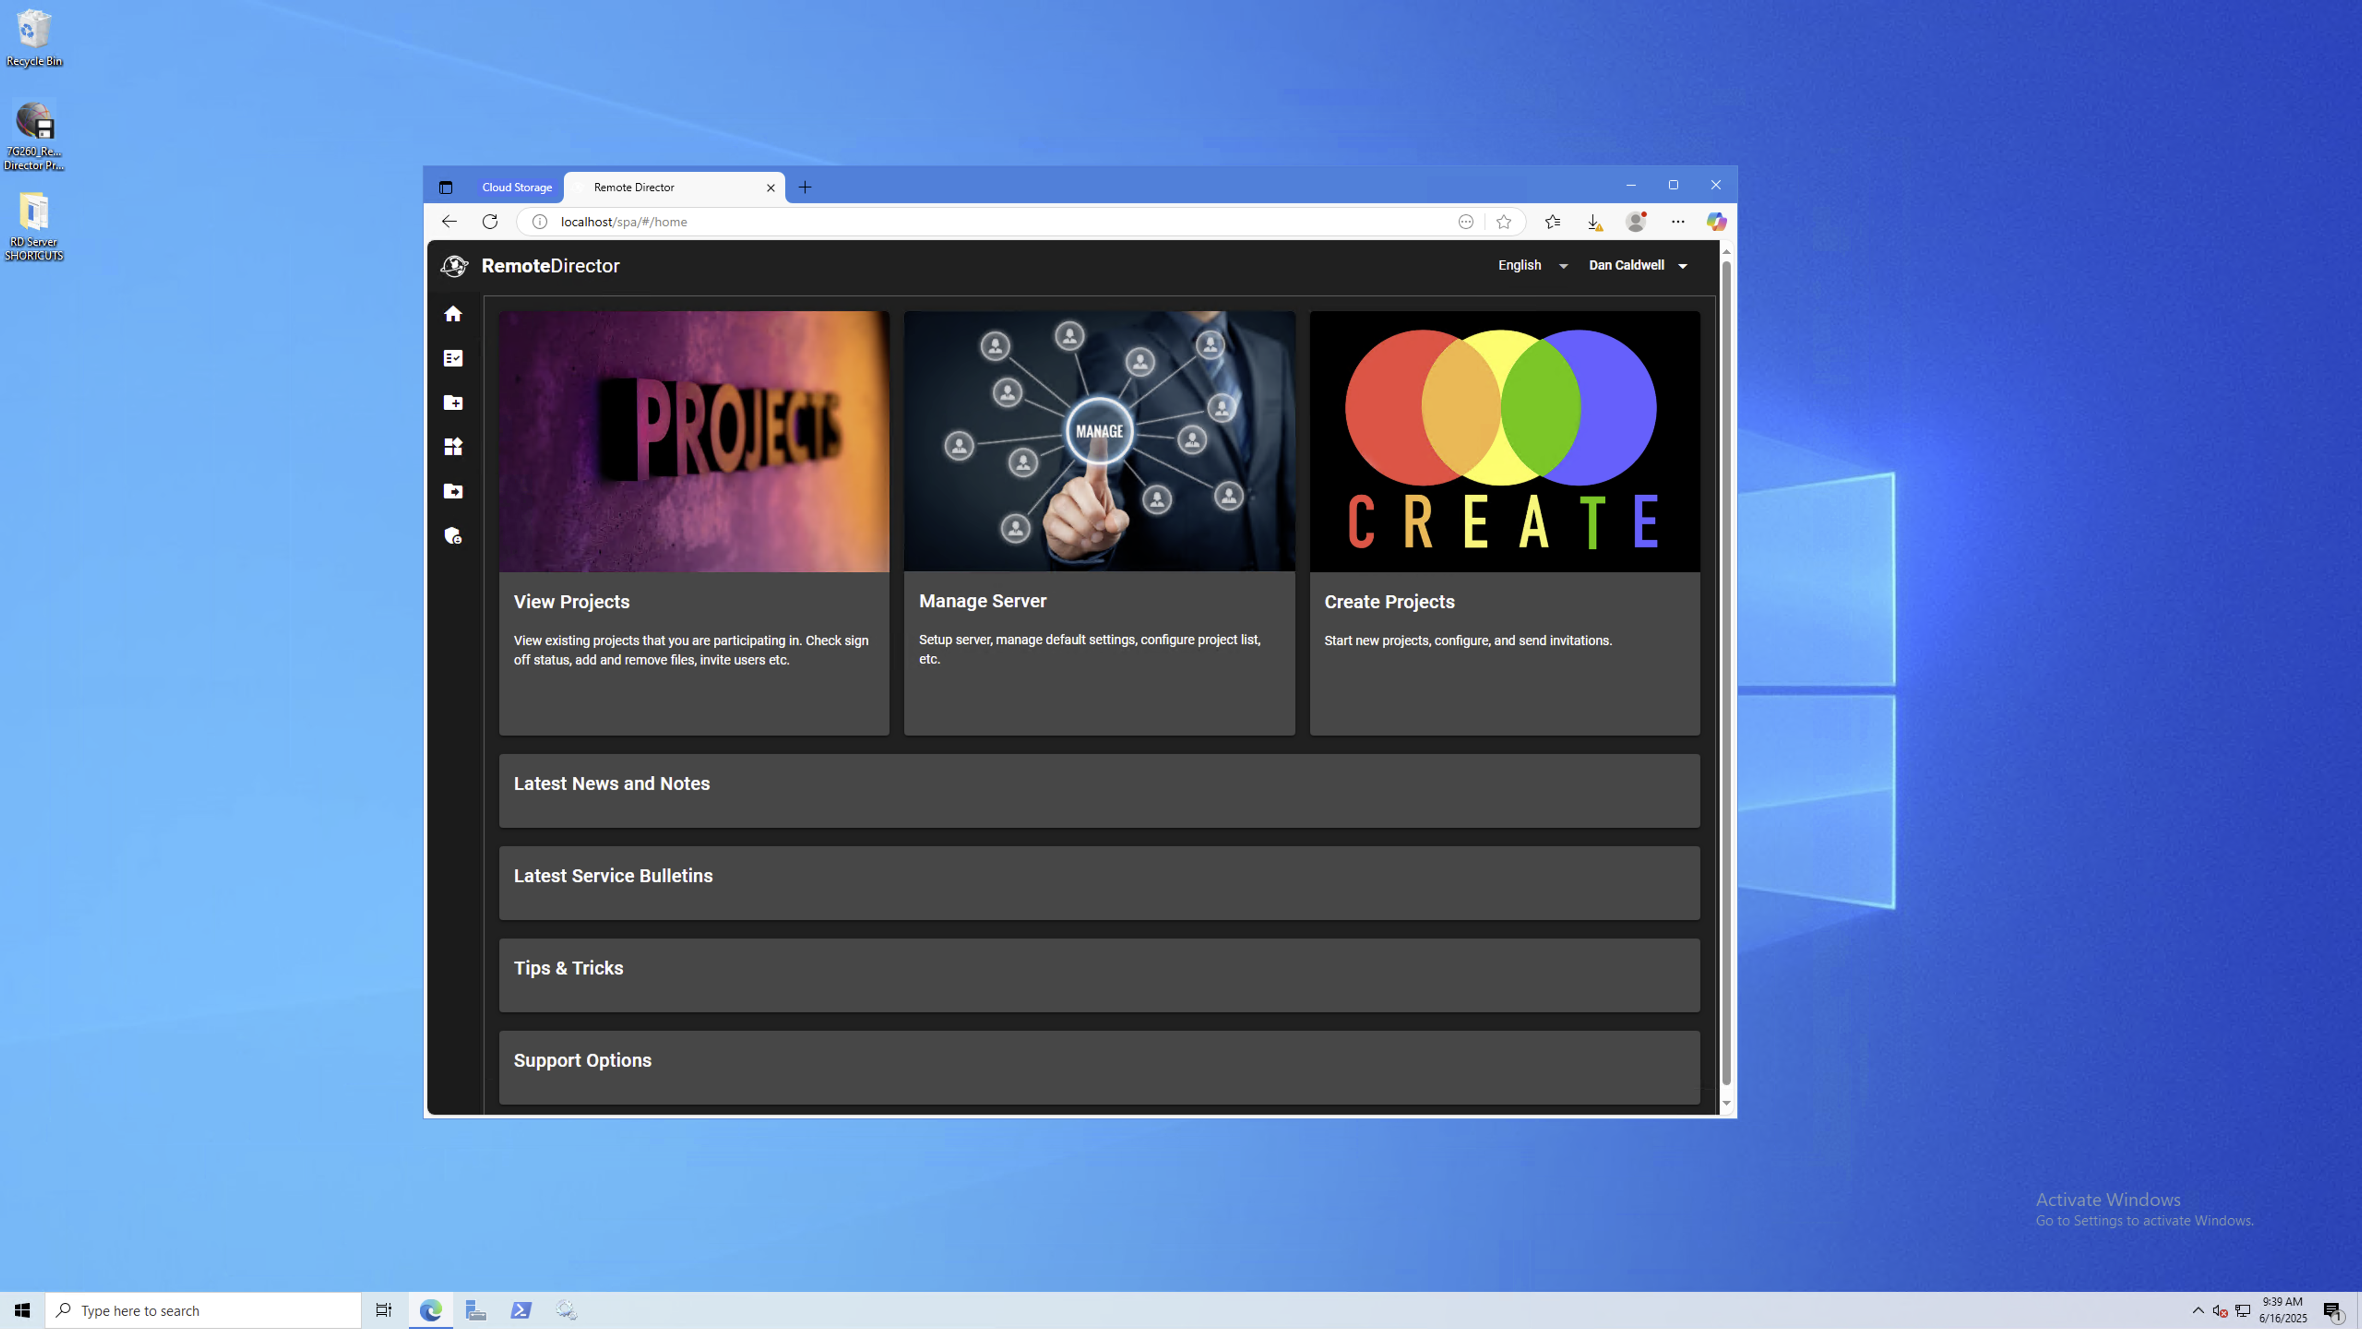The image size is (2362, 1329).
Task: Click the Home icon in the sidebar
Action: 453,315
